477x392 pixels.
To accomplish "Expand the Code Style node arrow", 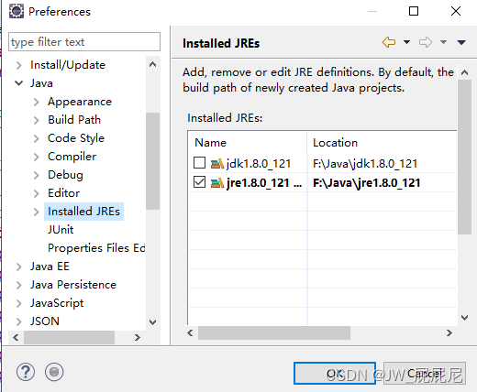I will (37, 138).
